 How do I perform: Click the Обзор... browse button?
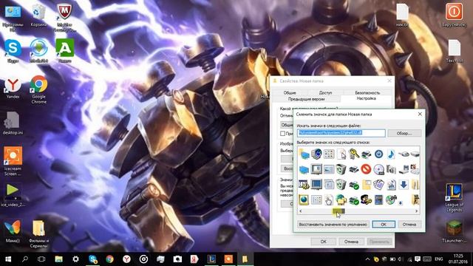coord(404,133)
